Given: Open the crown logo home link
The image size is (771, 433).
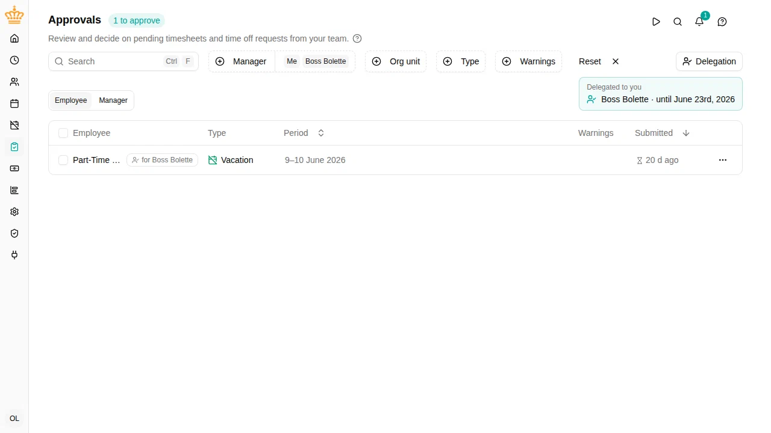Looking at the screenshot, I should click(x=14, y=16).
